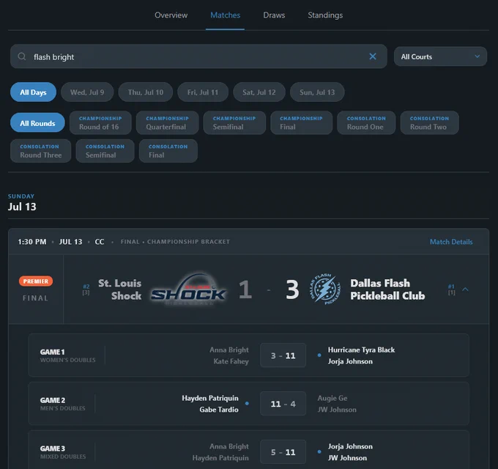Click the Sunday Jul 13 date heading

(22, 202)
